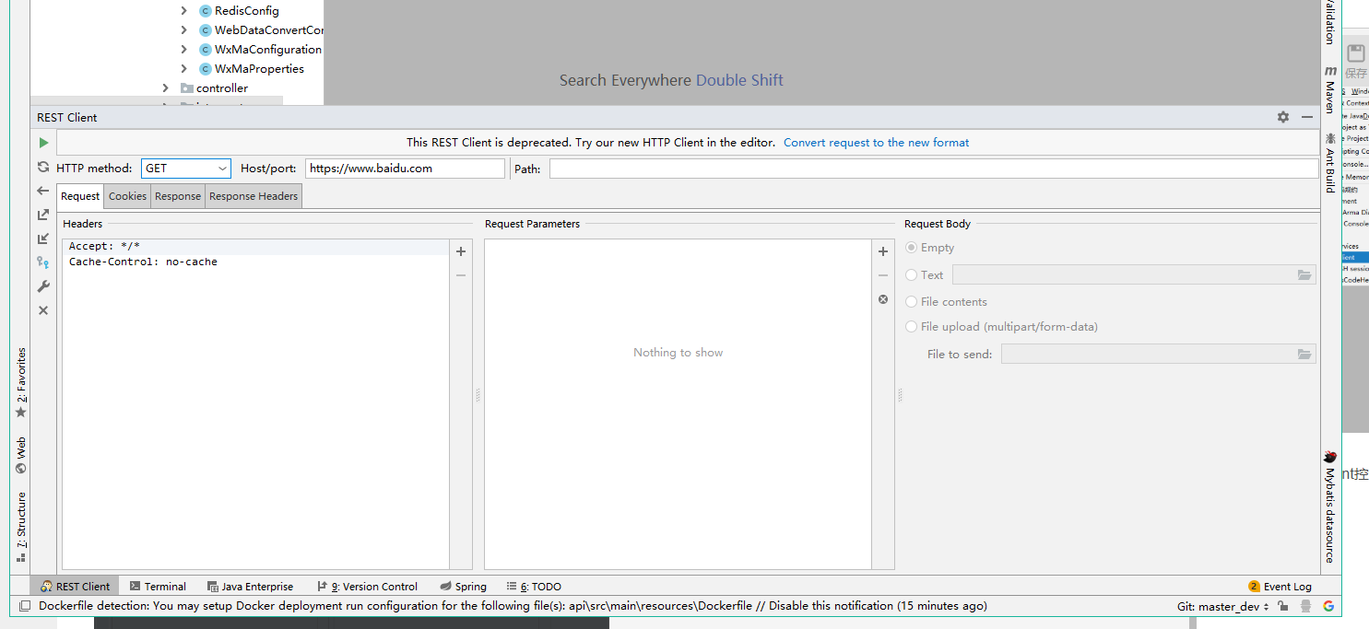Select the Accept: */* header row
Screen dimensions: 1369x629
(255, 247)
